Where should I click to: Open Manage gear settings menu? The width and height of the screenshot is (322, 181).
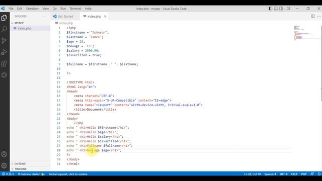pyautogui.click(x=4, y=165)
